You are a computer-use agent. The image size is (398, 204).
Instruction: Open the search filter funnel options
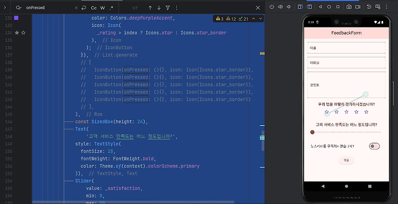(168, 8)
